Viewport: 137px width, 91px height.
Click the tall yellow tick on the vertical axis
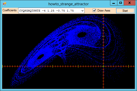point(103,36)
